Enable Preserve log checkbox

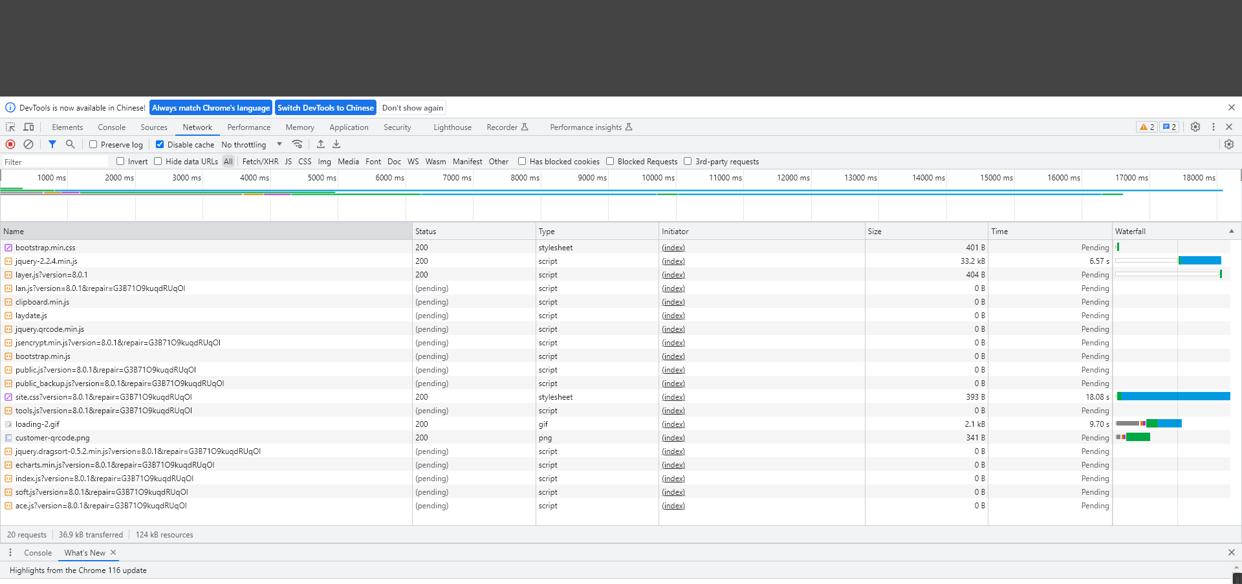pos(93,144)
